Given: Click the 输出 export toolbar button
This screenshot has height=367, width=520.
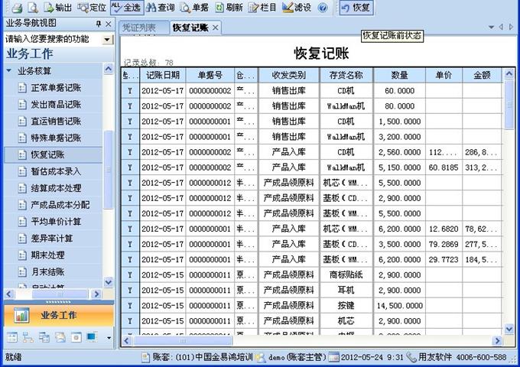Looking at the screenshot, I should 57,8.
